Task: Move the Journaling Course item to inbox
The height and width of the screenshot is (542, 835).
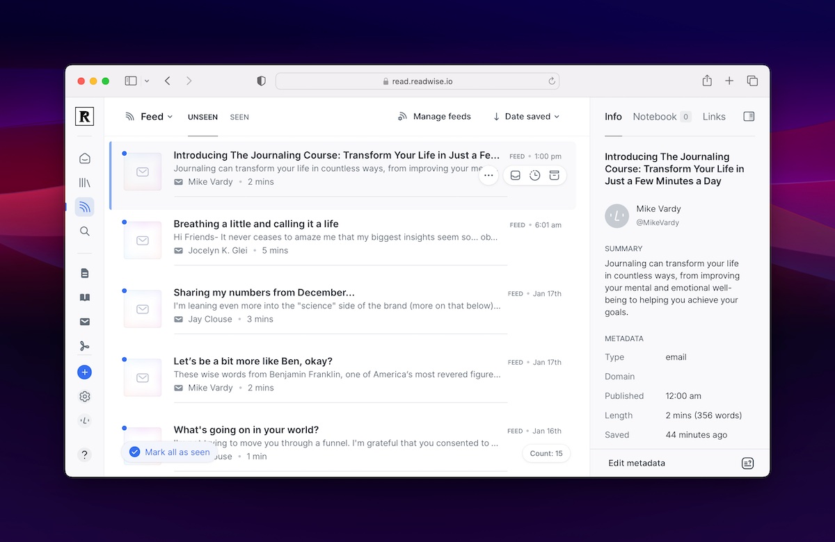Action: (x=516, y=176)
